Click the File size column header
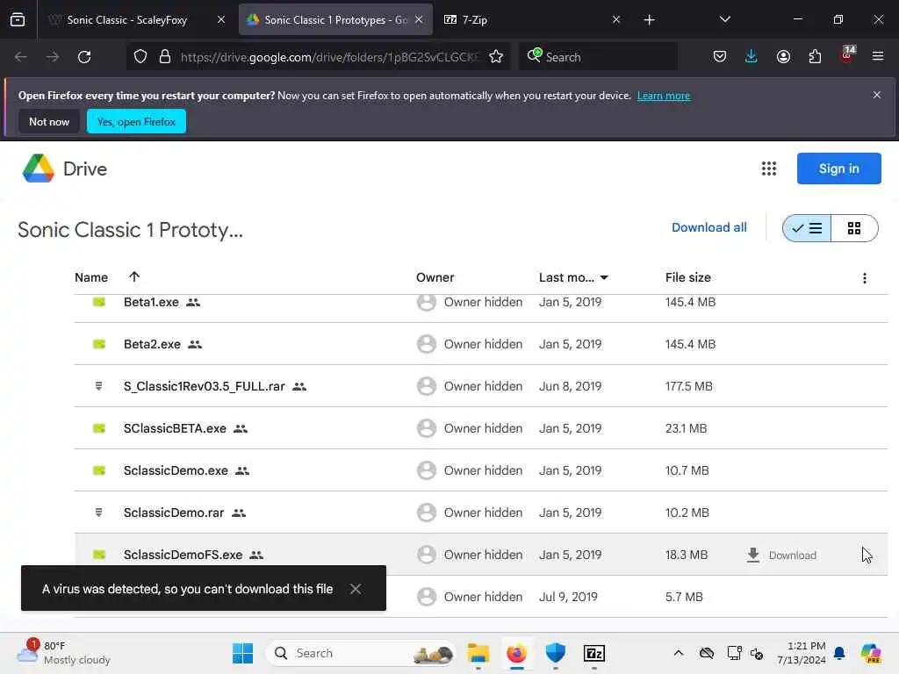 pyautogui.click(x=688, y=277)
